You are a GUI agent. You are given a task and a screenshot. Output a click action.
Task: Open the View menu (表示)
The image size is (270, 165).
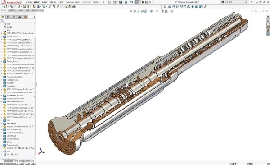click(x=45, y=2)
